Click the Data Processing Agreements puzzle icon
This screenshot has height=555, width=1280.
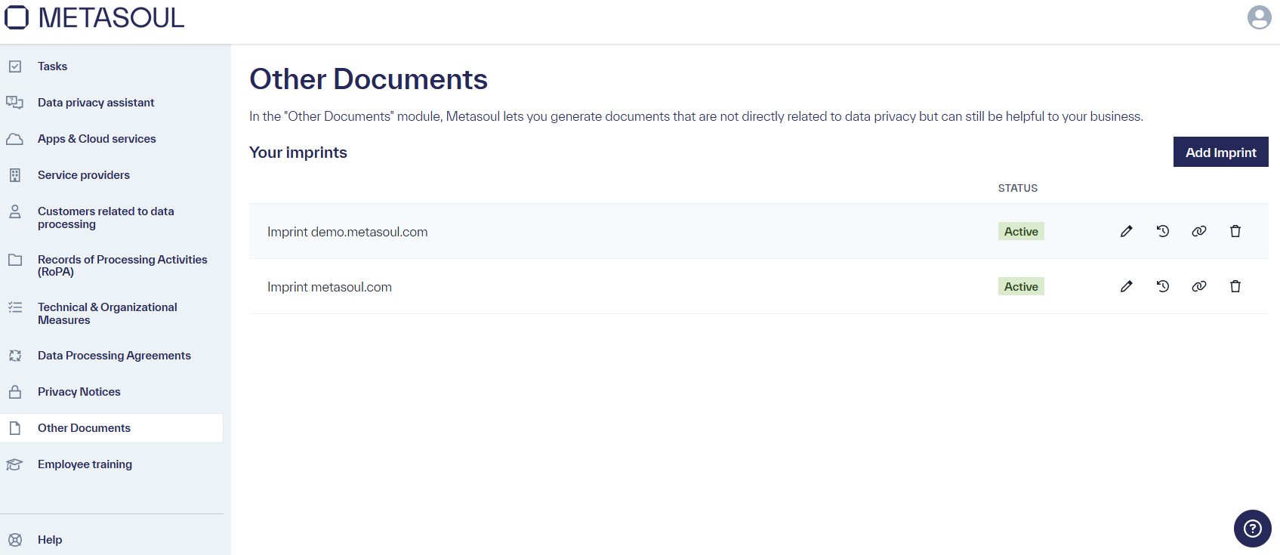(15, 356)
